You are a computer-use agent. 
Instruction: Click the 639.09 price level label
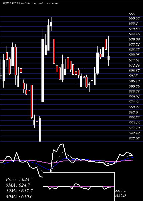[x=134, y=39]
